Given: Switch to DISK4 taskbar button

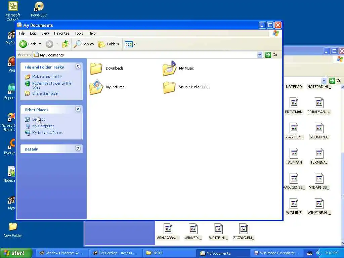Looking at the screenshot, I should 169,253.
